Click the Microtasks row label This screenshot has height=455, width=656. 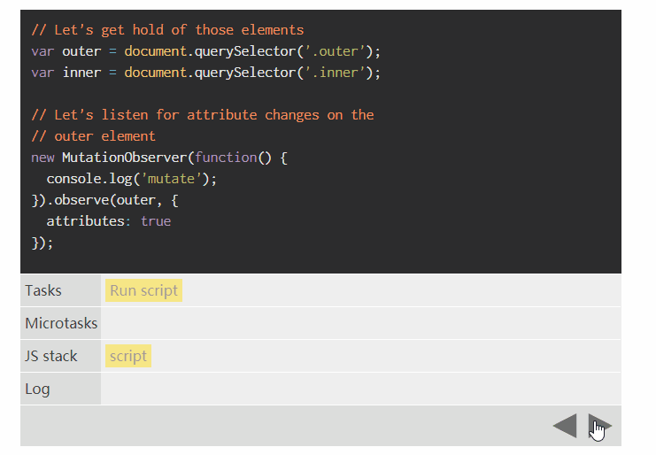tap(61, 323)
